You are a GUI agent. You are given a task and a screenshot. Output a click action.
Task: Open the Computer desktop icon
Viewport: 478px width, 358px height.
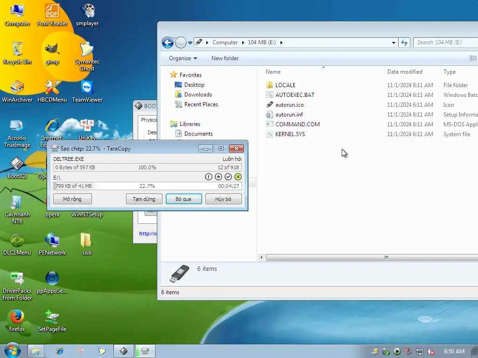[x=17, y=14]
